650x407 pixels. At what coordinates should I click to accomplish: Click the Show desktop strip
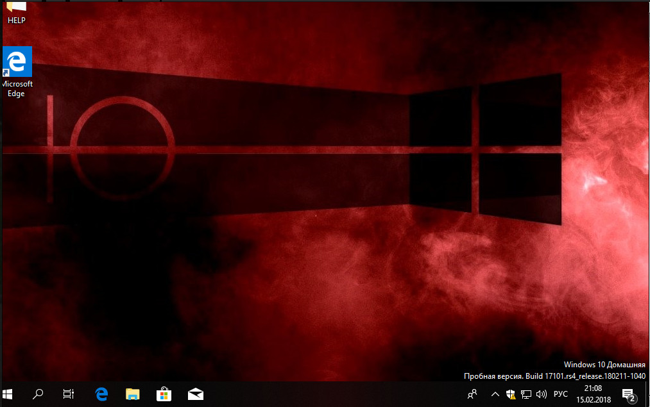647,394
